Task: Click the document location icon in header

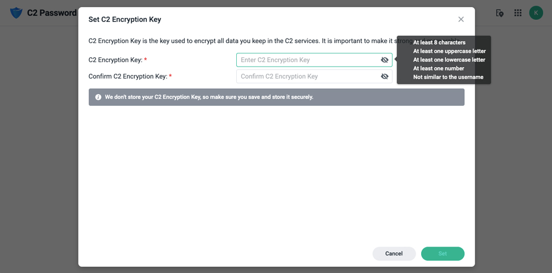Action: pos(499,13)
